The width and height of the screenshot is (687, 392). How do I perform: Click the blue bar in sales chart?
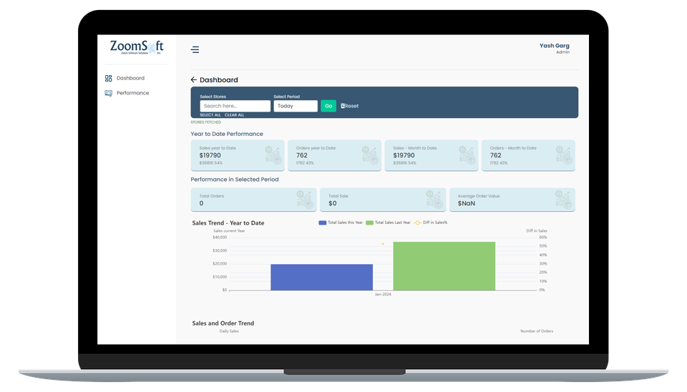pyautogui.click(x=321, y=277)
